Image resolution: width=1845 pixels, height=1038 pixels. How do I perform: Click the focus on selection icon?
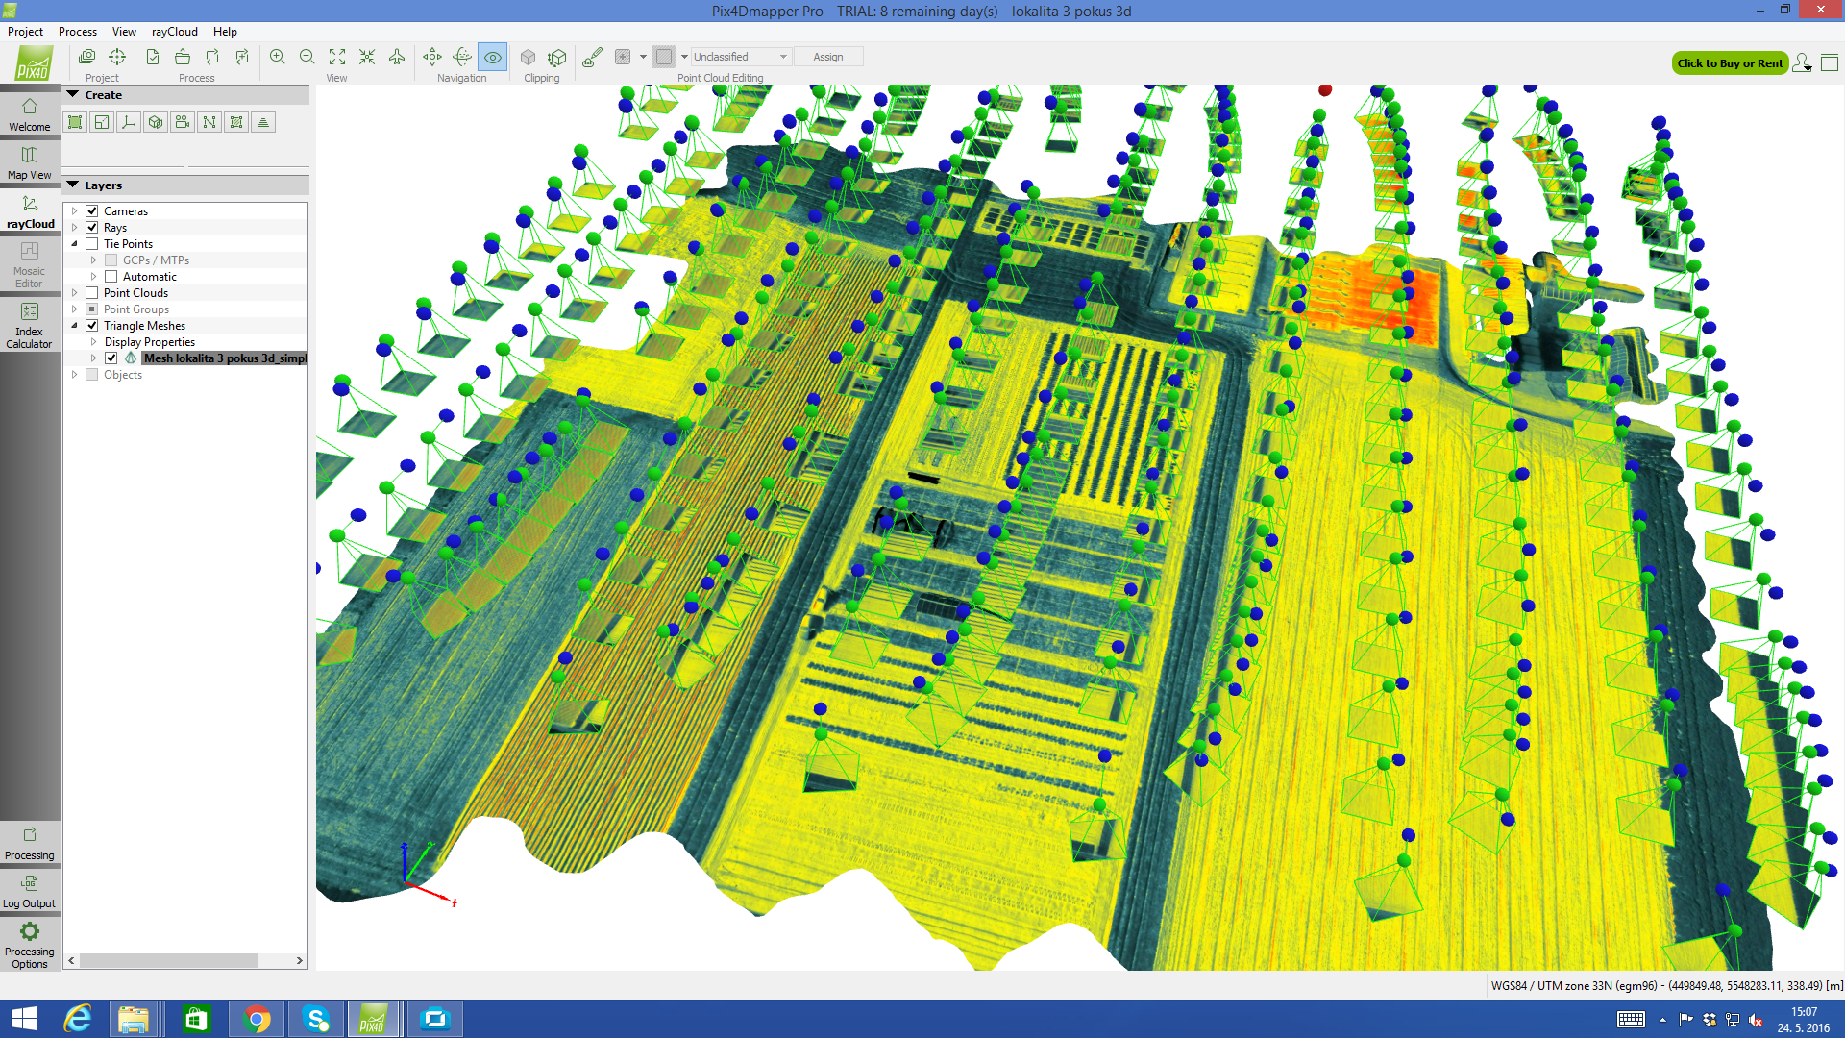tap(367, 57)
